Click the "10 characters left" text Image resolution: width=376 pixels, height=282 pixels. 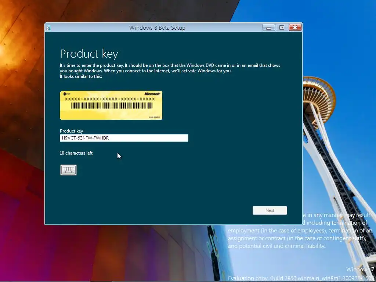pyautogui.click(x=76, y=153)
